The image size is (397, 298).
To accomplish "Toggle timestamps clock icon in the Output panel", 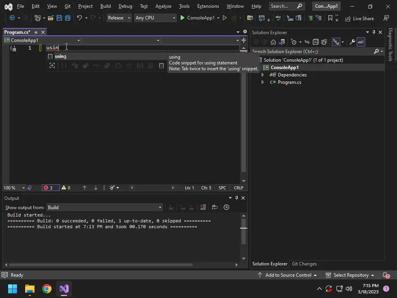I will 226,207.
